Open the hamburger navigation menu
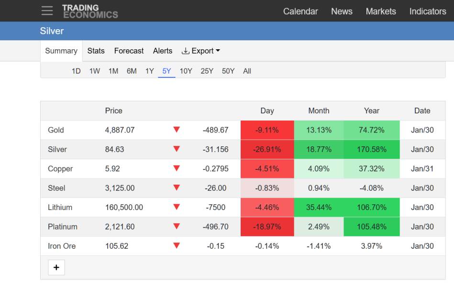 coord(47,11)
